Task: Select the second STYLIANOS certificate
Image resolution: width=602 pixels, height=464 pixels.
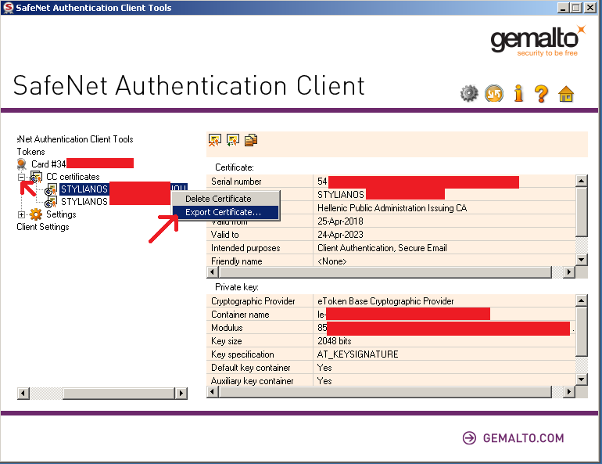Action: click(x=84, y=202)
